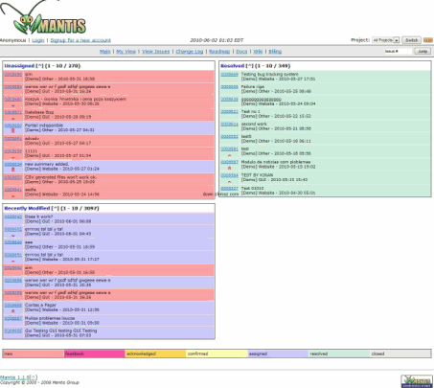Click the Mantis 1.1.8 version link
The image size is (434, 388).
14,377
